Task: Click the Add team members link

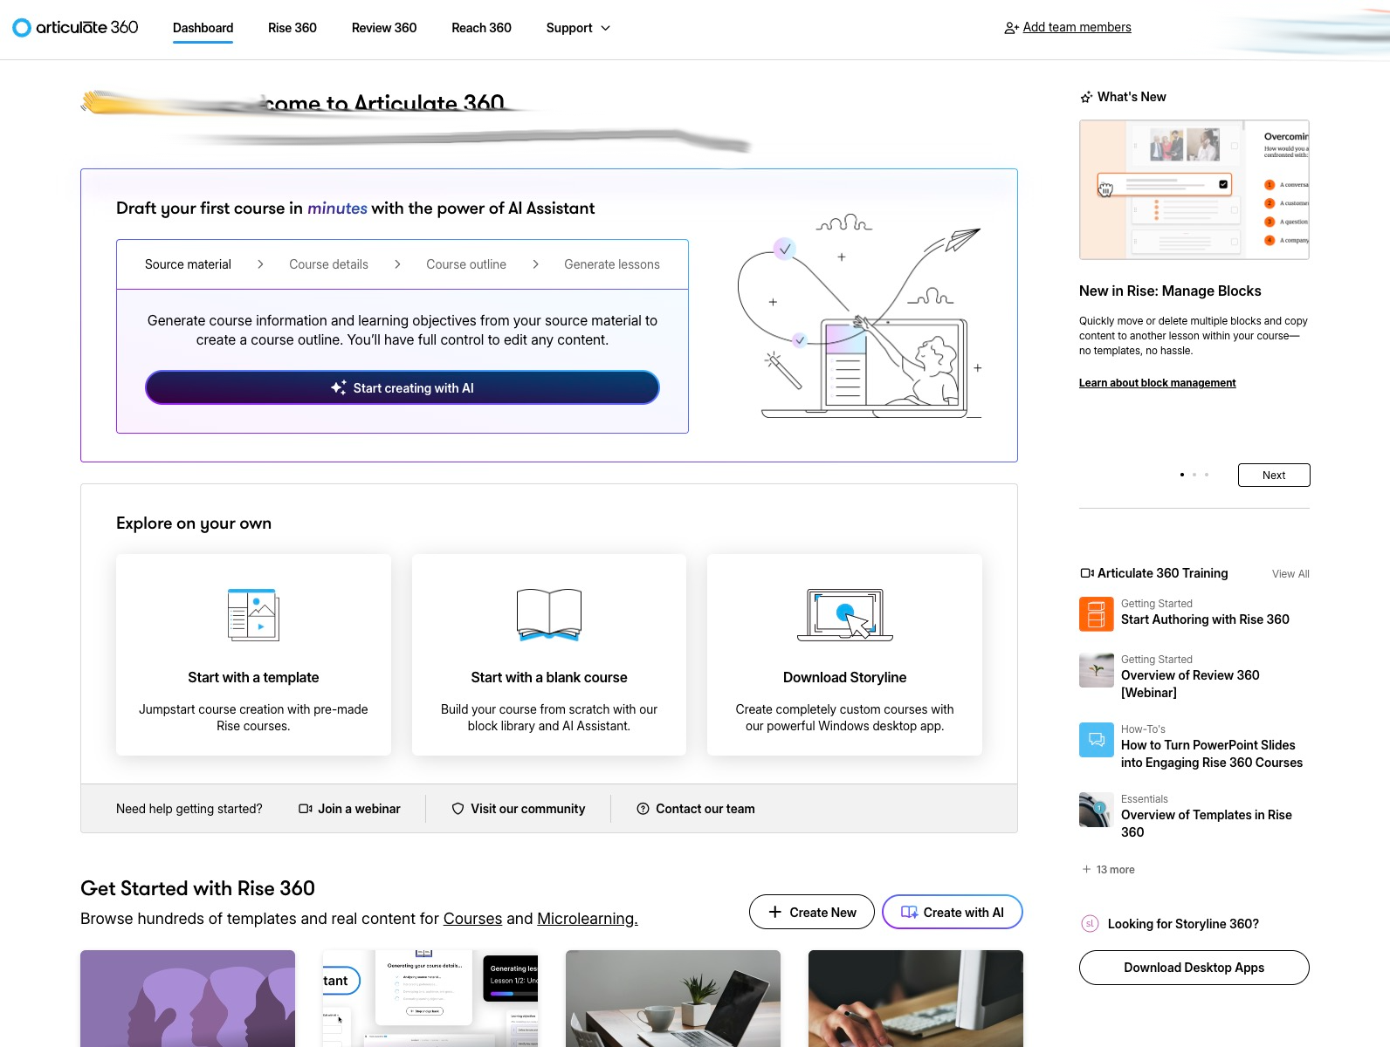Action: 1077,27
